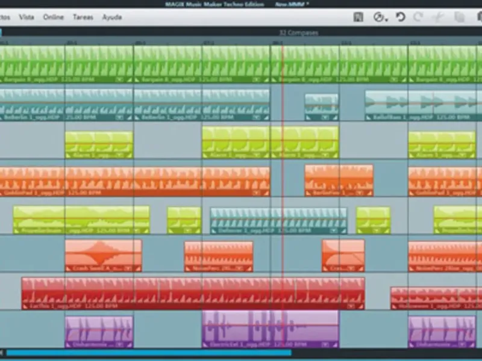The width and height of the screenshot is (482, 361).
Task: Select the first yellow-green Alarm clip in third track
Action: pos(99,144)
